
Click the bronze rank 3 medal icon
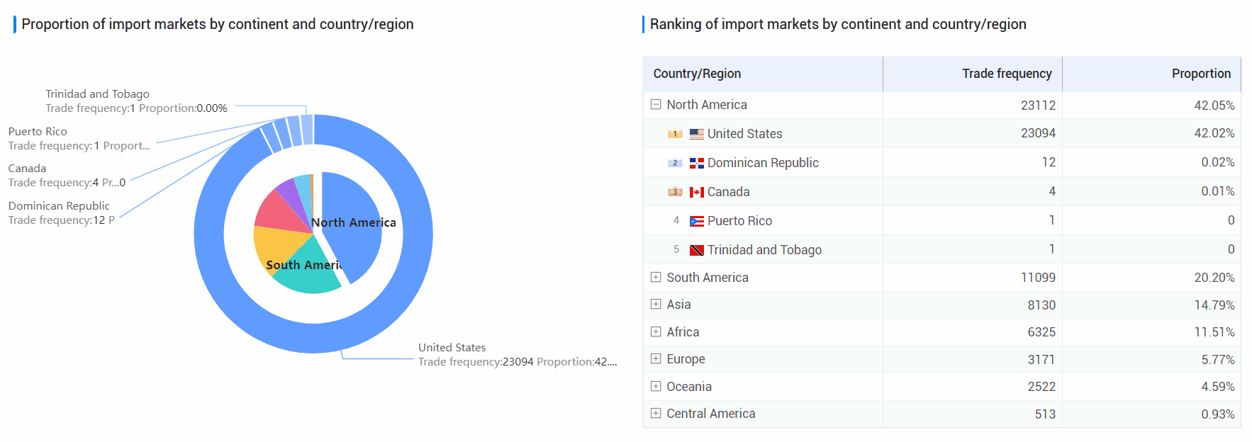(675, 192)
